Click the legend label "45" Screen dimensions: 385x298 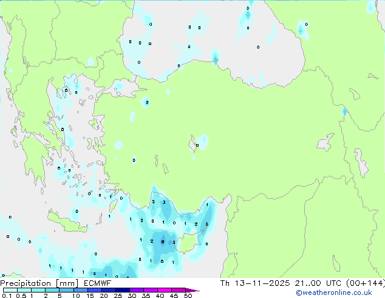pos(174,296)
